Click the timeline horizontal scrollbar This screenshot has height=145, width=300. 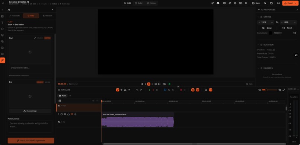[x=194, y=144]
